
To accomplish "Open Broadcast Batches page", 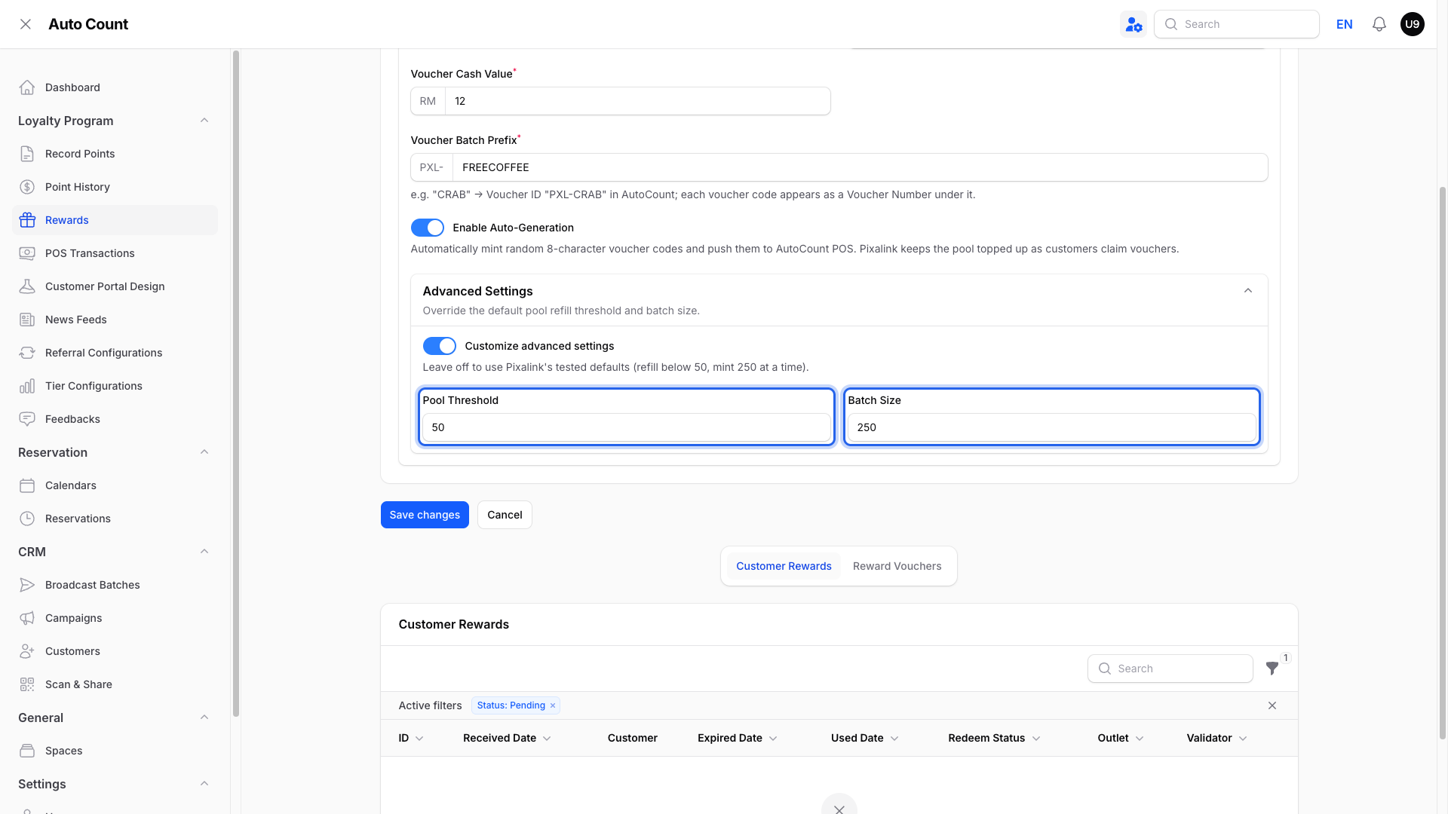I will (x=115, y=585).
